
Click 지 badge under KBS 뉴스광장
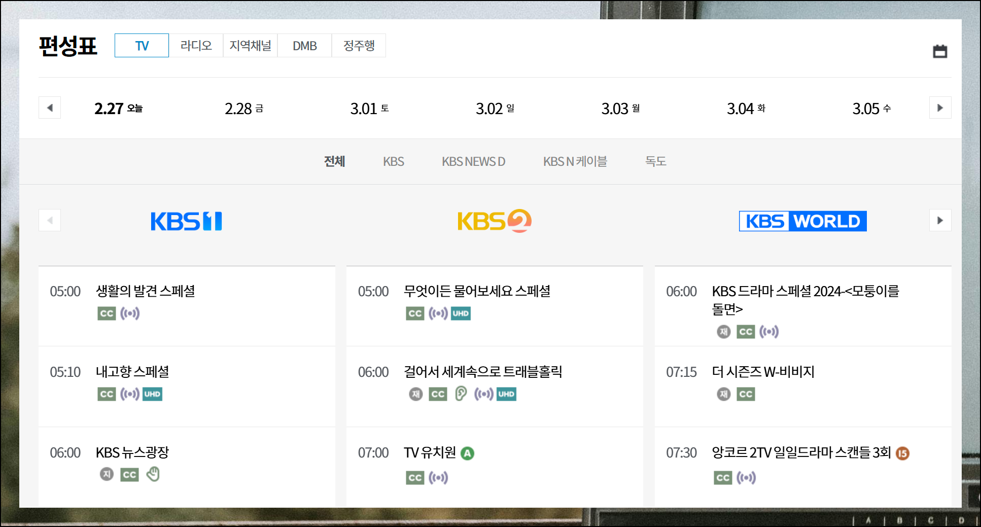[x=107, y=474]
